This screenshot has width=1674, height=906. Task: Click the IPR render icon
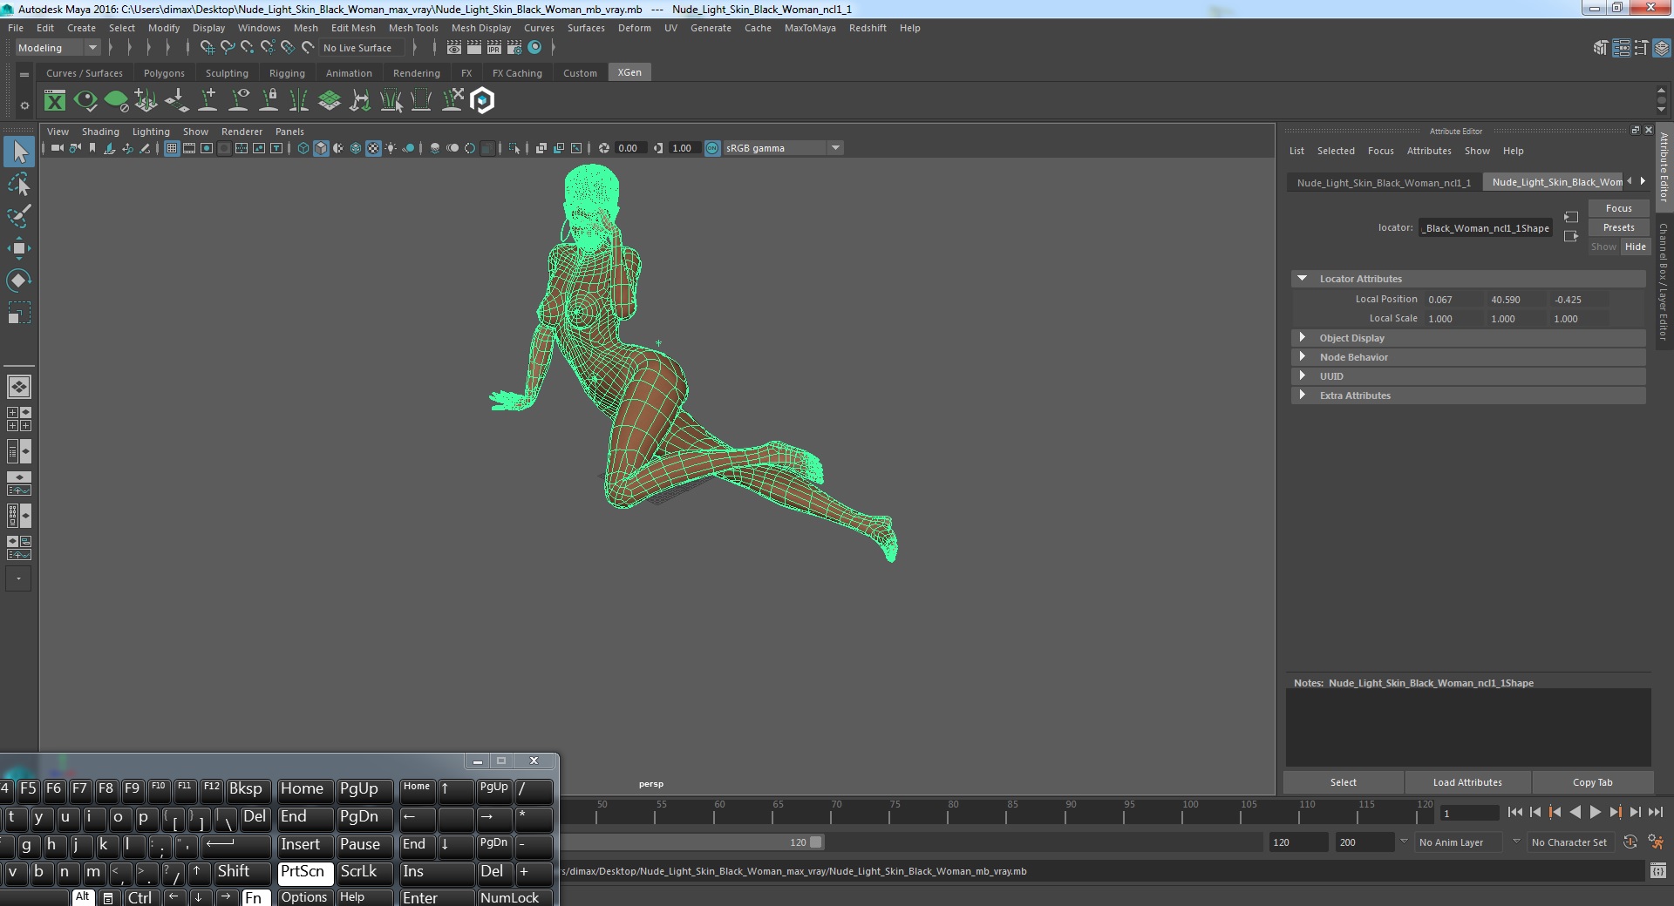(x=493, y=48)
